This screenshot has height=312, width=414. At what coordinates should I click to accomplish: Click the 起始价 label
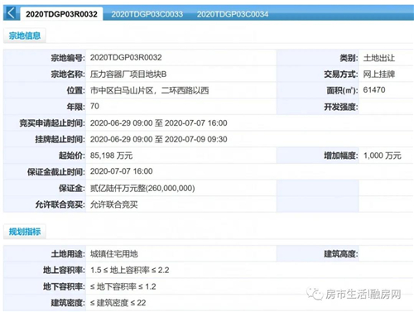tap(72, 156)
